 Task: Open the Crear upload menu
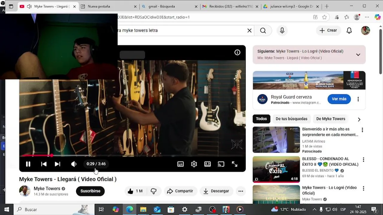click(328, 30)
